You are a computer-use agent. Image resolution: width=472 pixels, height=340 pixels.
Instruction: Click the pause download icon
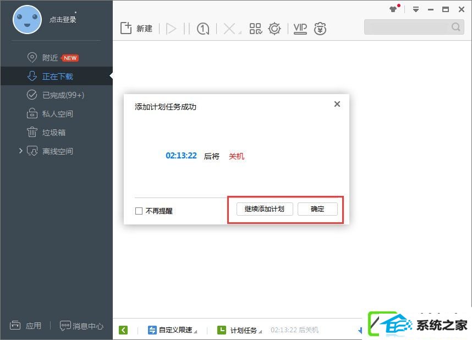click(186, 29)
